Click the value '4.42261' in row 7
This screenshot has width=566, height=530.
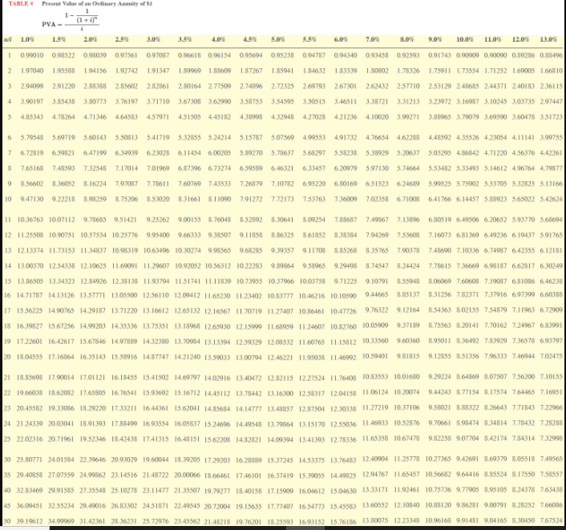pos(552,152)
